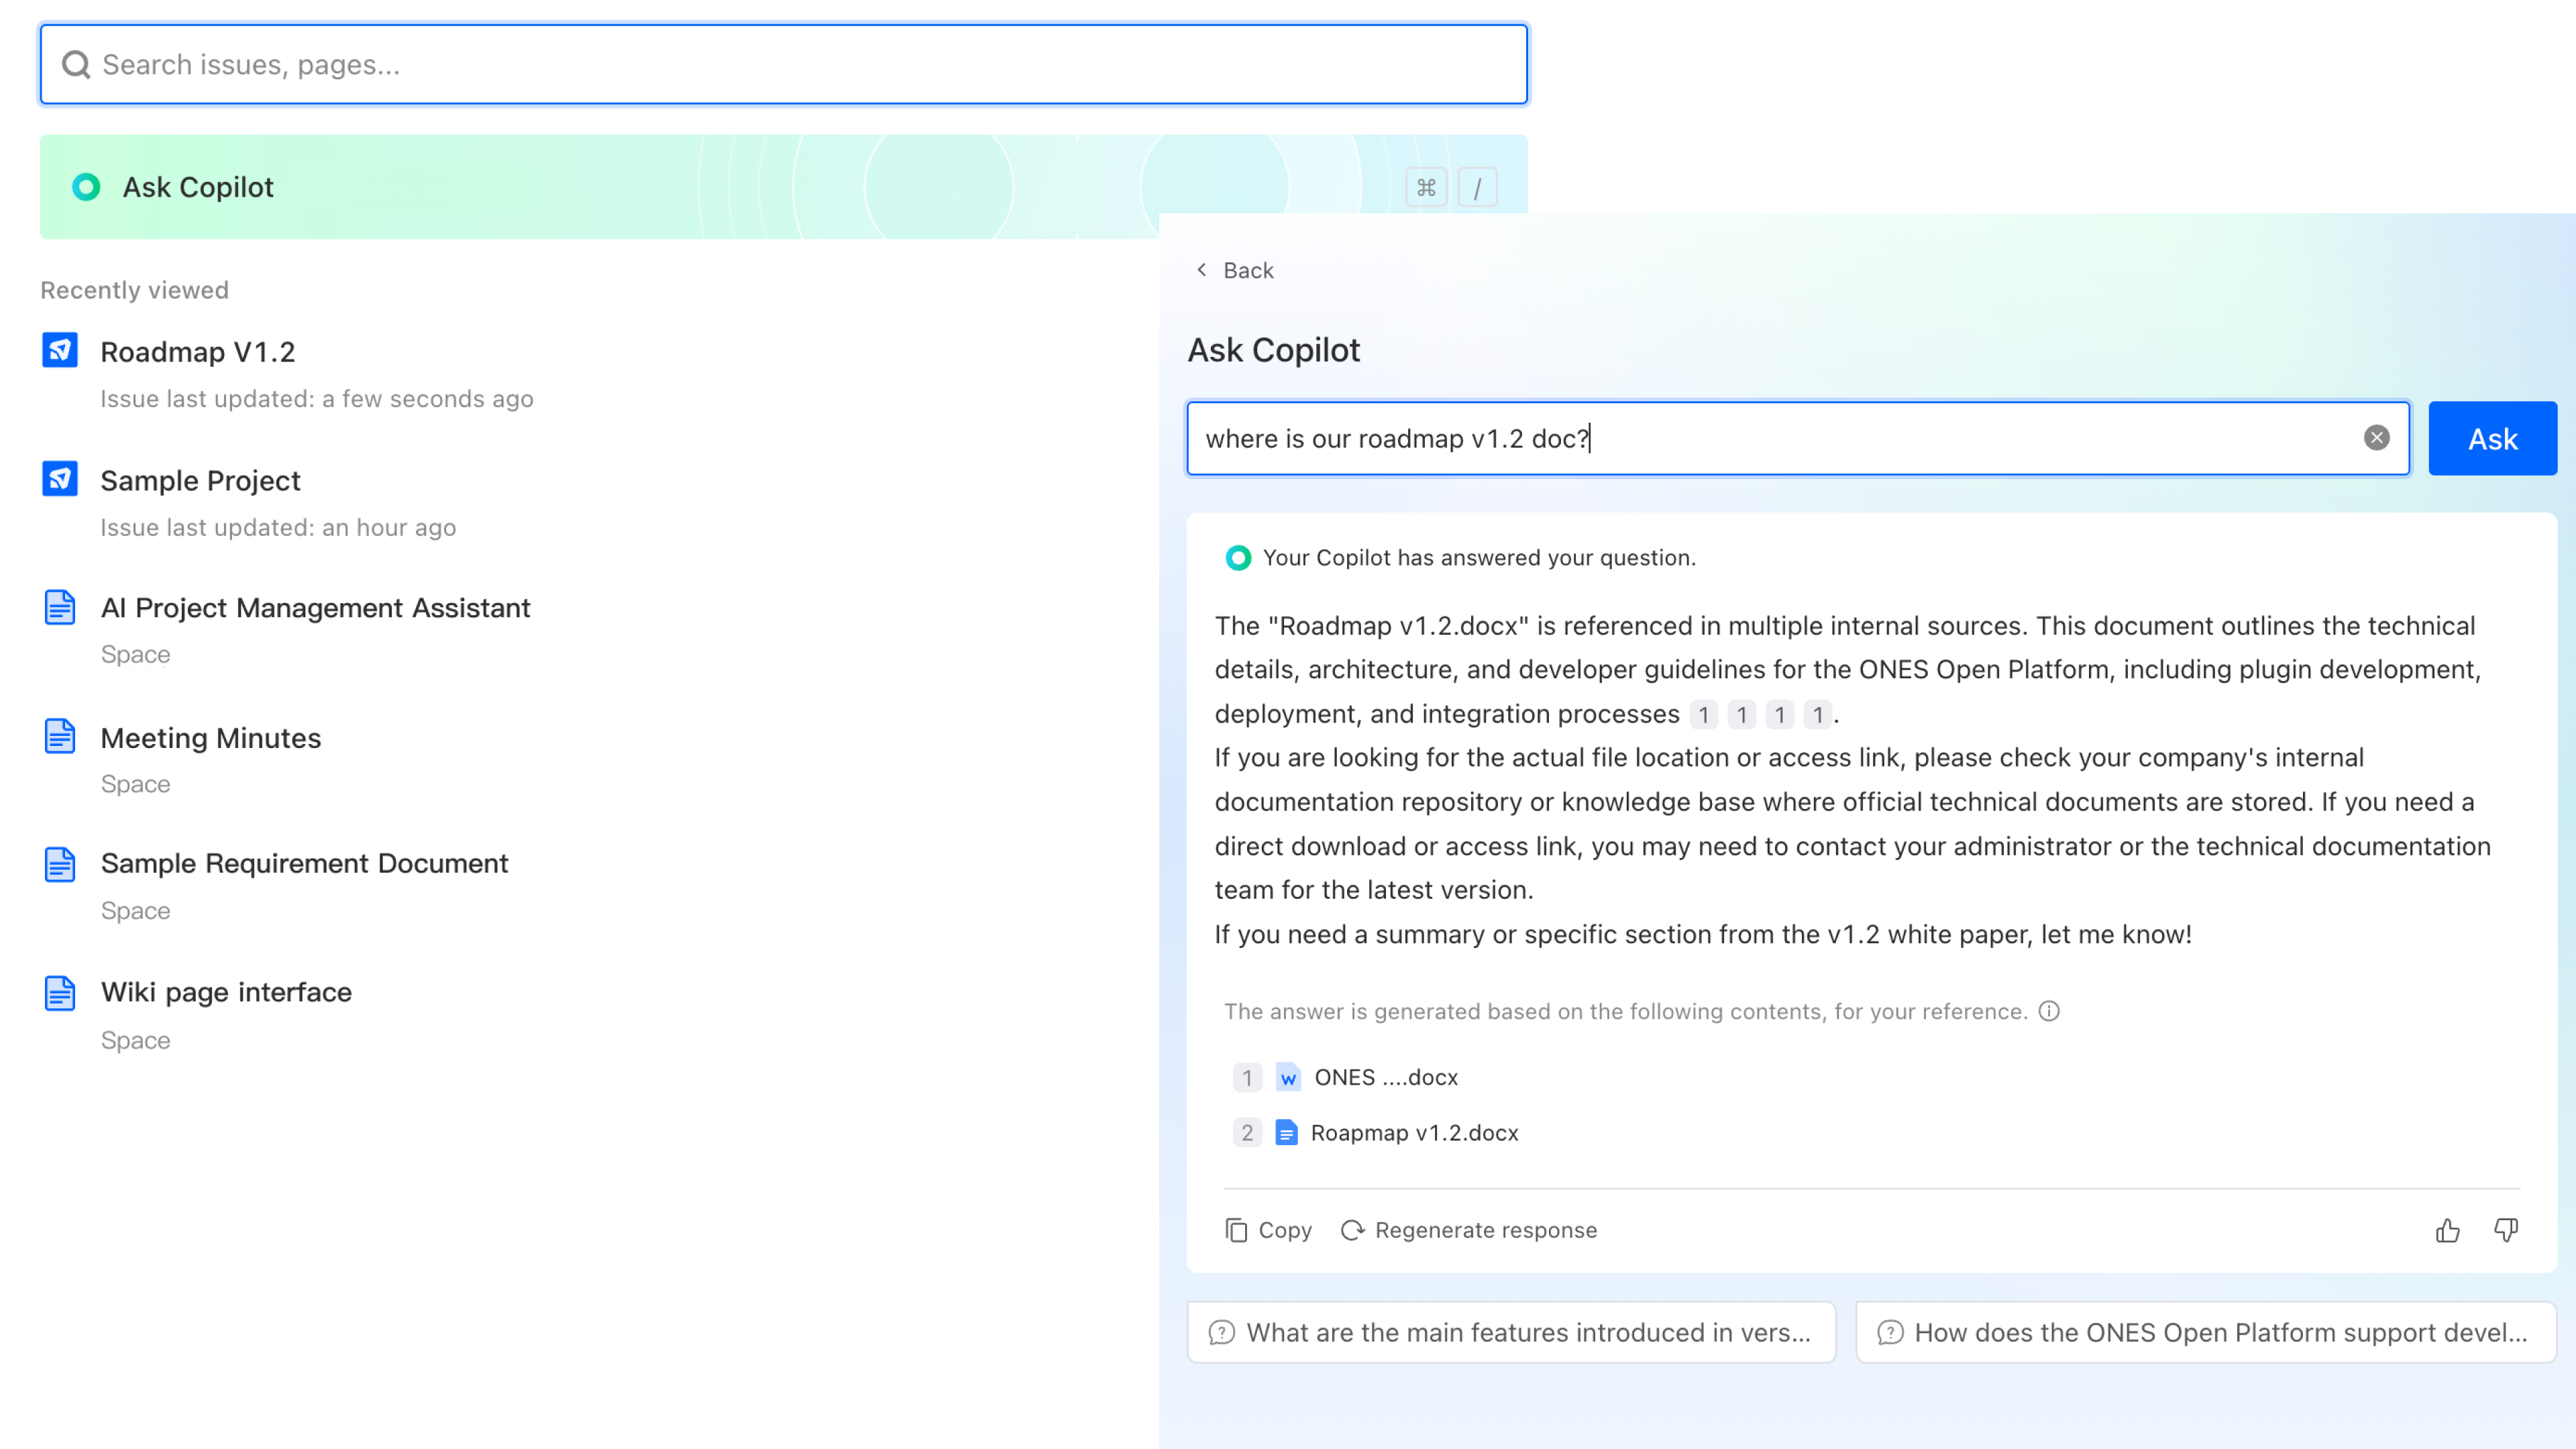Click citation badge 1 after integration processes
The height and width of the screenshot is (1449, 2576).
coord(1703,714)
